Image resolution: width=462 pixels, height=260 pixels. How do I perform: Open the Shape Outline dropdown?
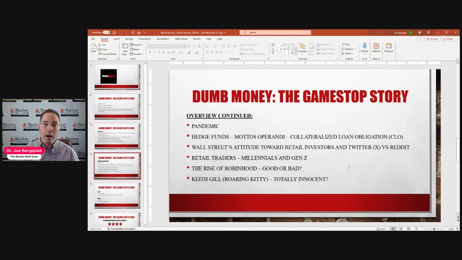coord(326,49)
